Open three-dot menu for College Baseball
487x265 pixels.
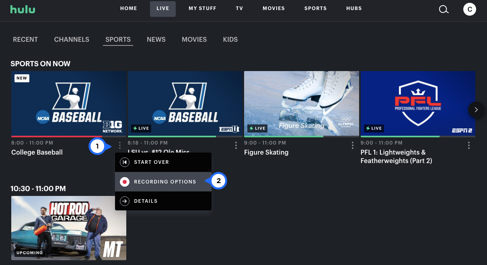click(x=119, y=145)
